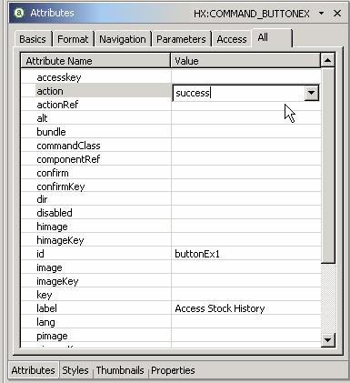Select the commandClass attribute row
Screen dimensions: 350x383
click(171, 146)
